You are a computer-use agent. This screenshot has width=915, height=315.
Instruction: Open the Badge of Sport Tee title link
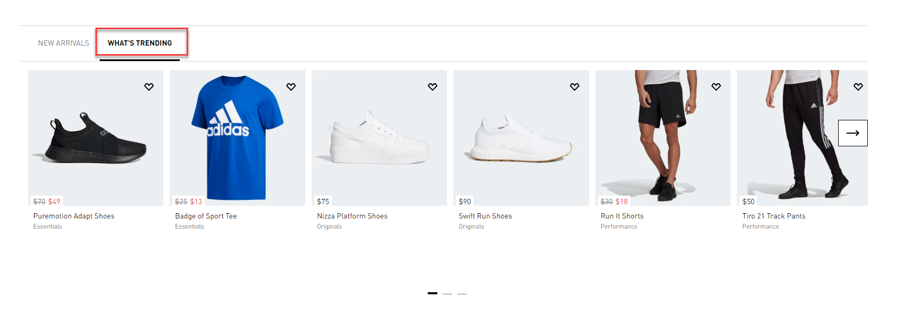click(x=206, y=216)
